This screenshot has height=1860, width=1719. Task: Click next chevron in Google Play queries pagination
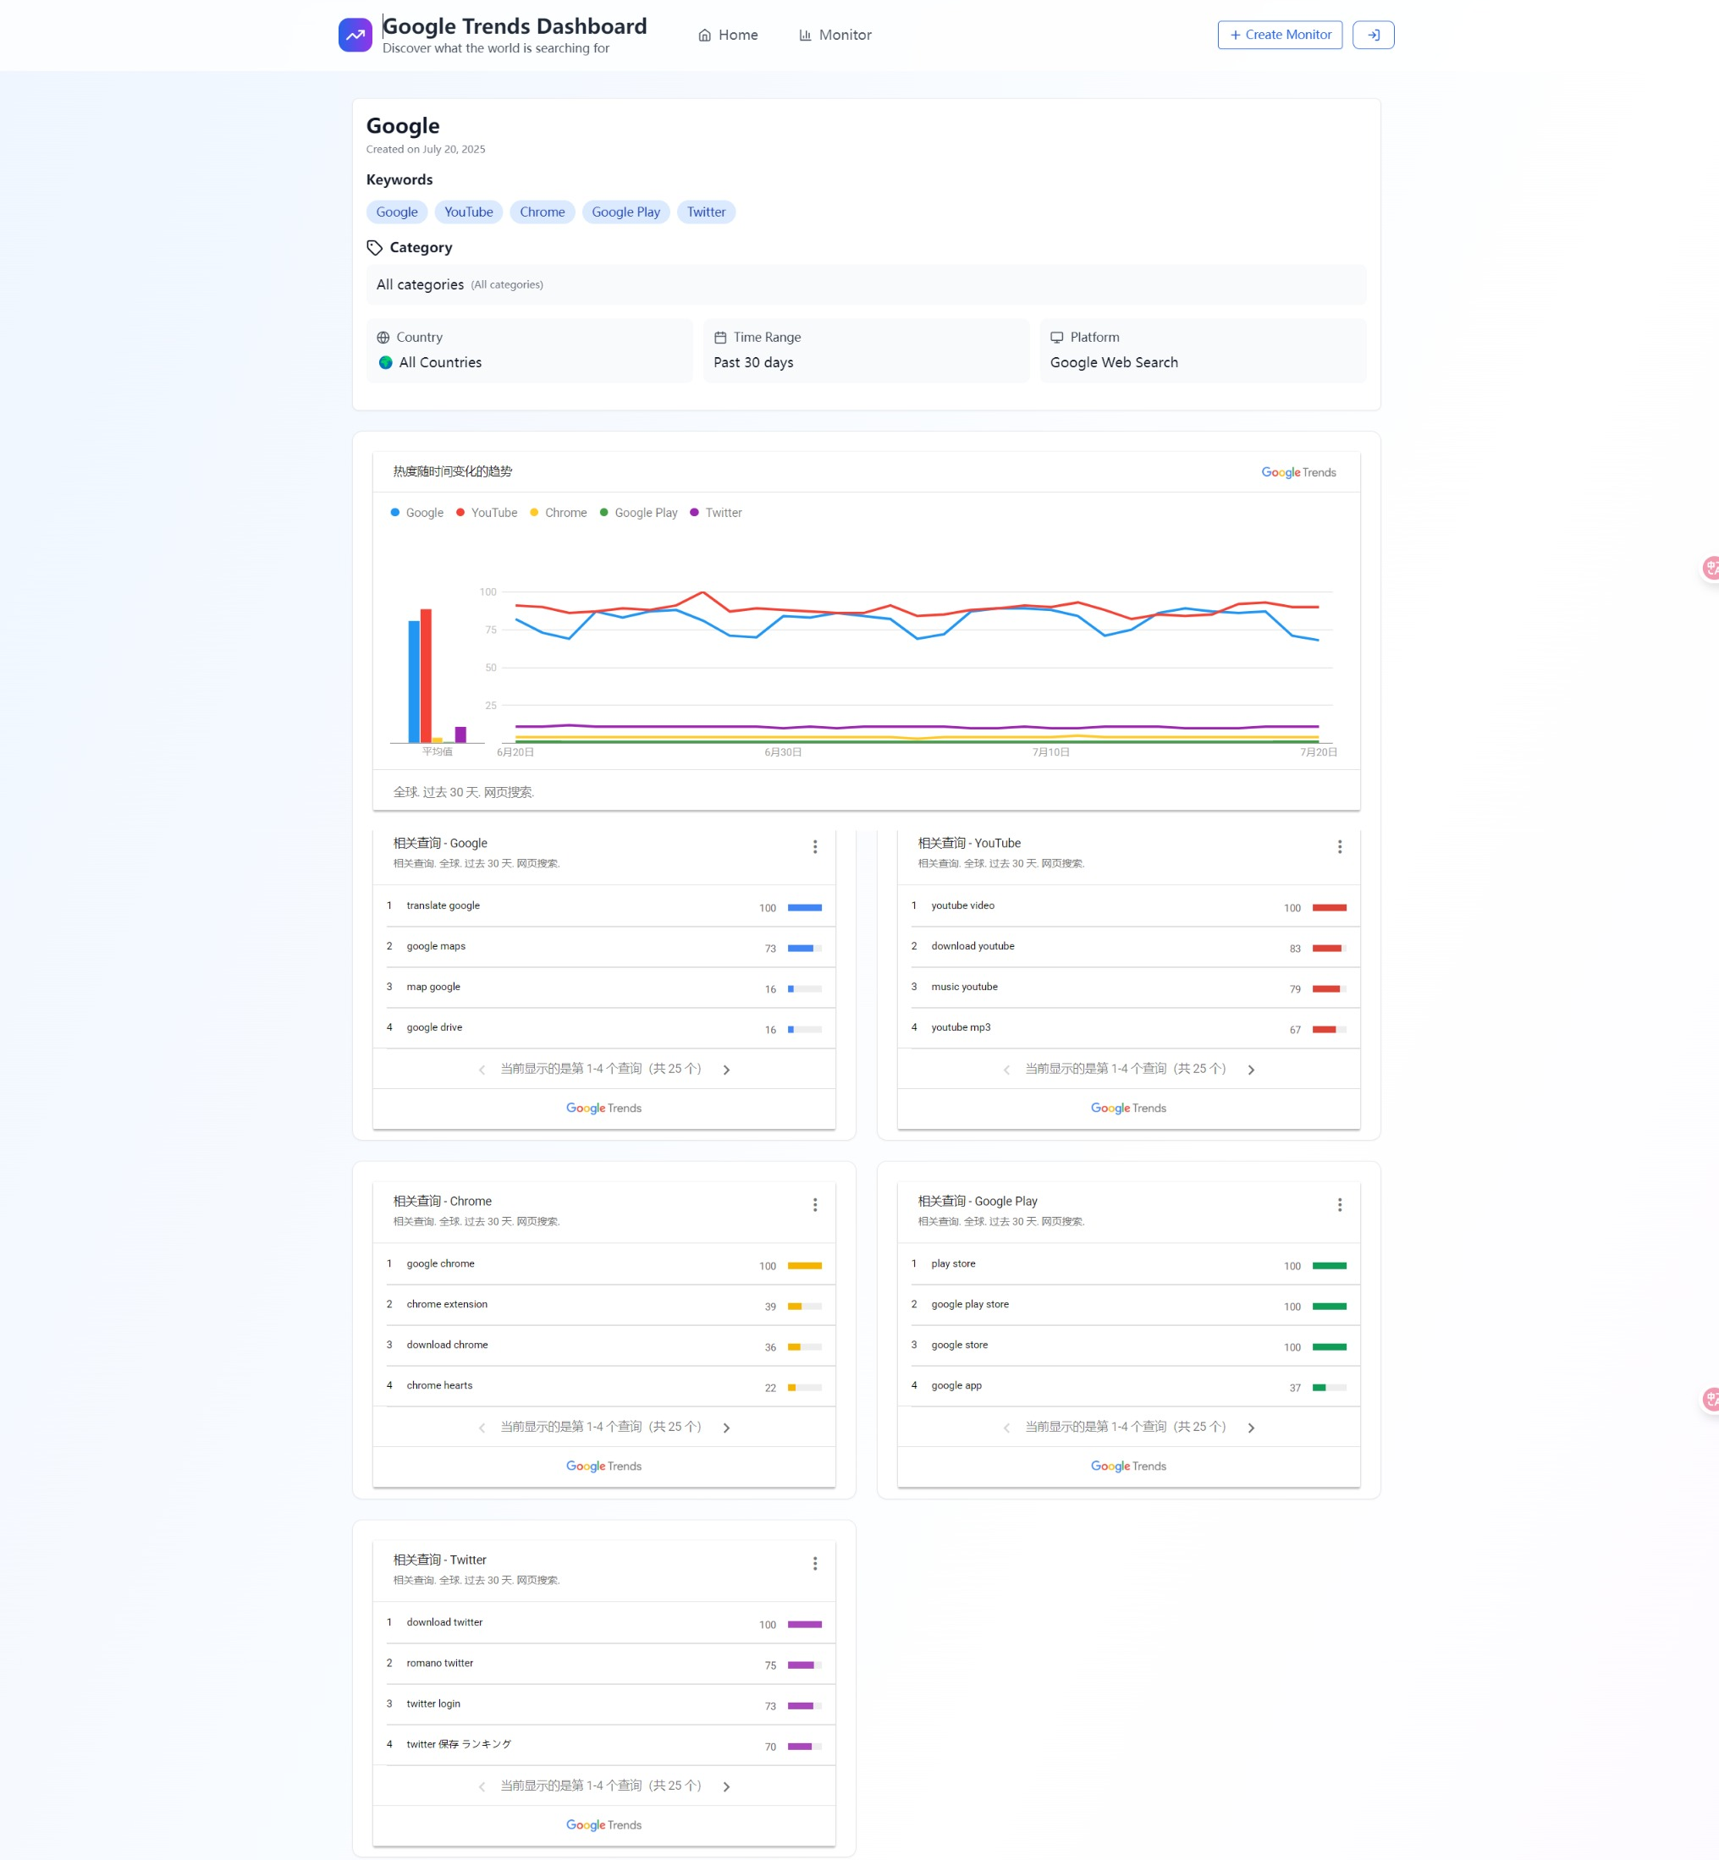click(x=1252, y=1427)
